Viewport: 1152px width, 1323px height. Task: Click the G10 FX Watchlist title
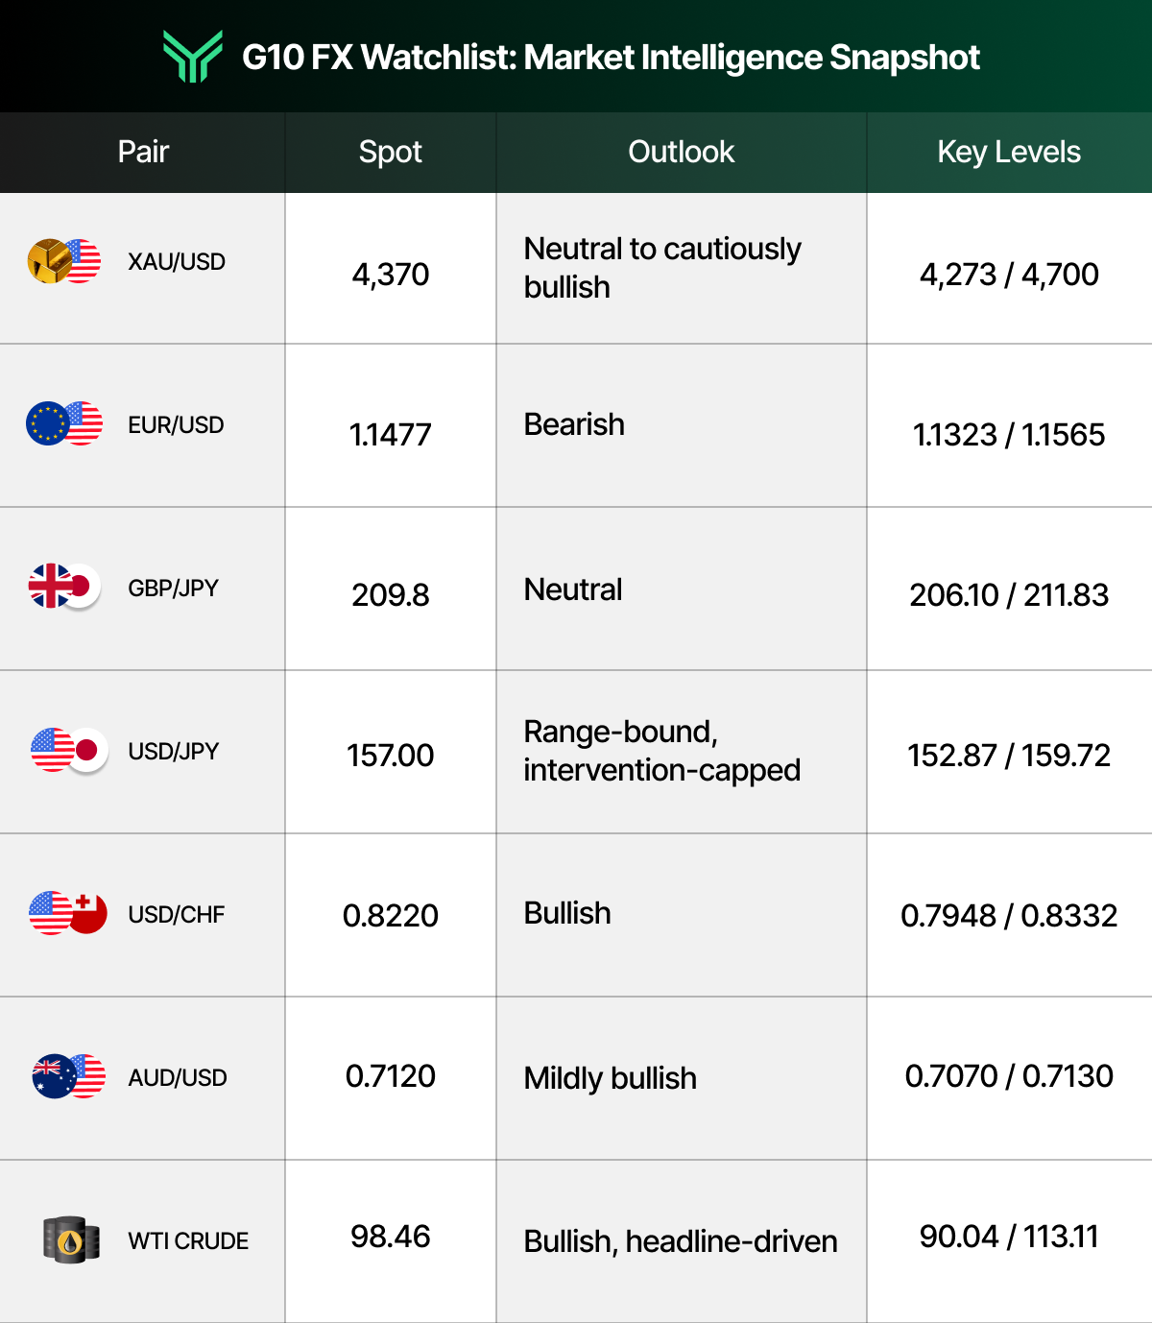[x=611, y=58]
